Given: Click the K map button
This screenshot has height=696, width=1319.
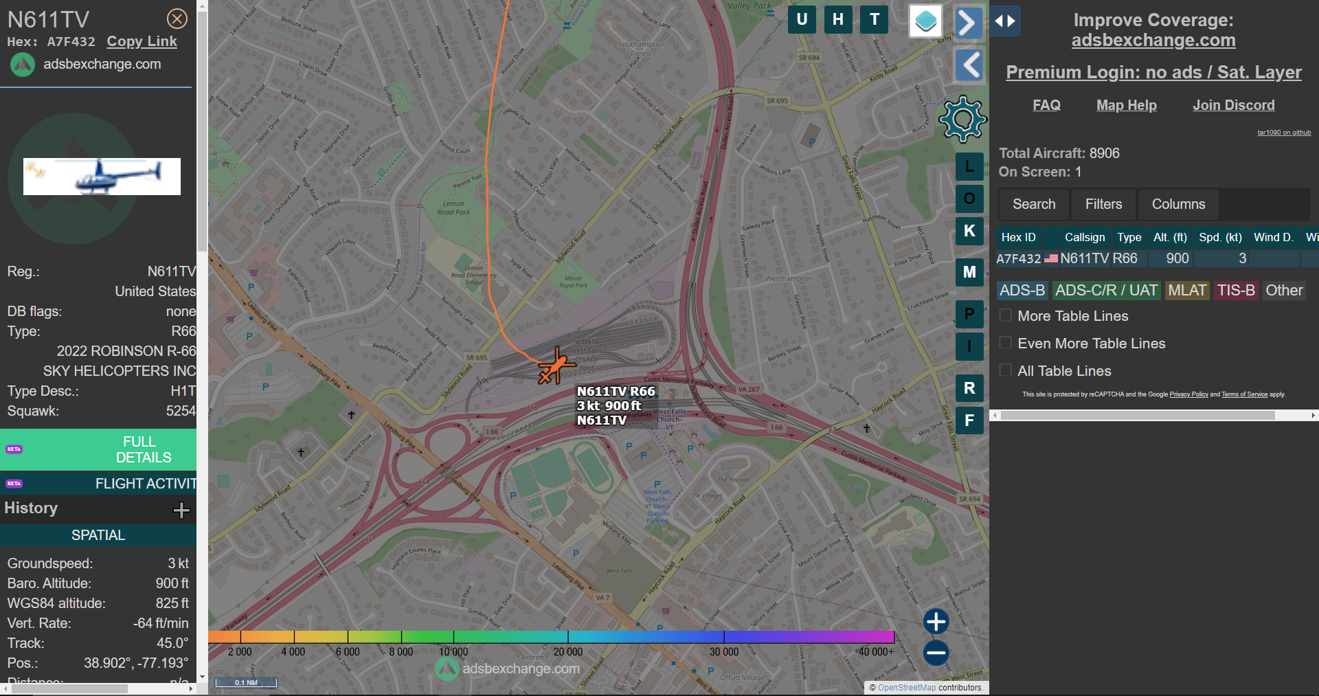Looking at the screenshot, I should click(x=969, y=231).
